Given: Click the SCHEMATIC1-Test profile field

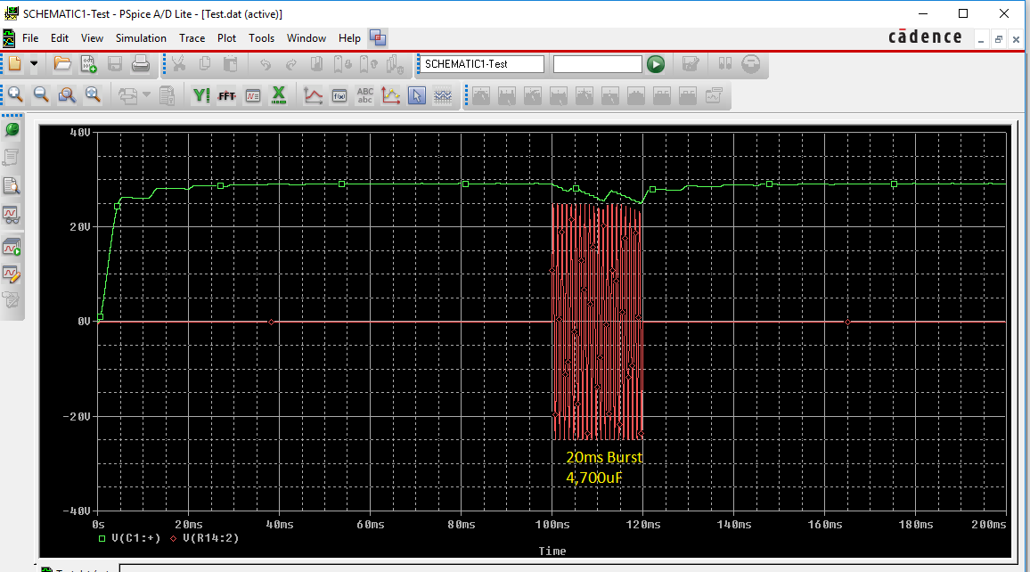Looking at the screenshot, I should tap(481, 63).
